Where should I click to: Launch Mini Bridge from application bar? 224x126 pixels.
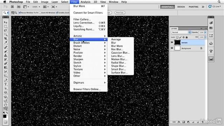pos(19,7)
